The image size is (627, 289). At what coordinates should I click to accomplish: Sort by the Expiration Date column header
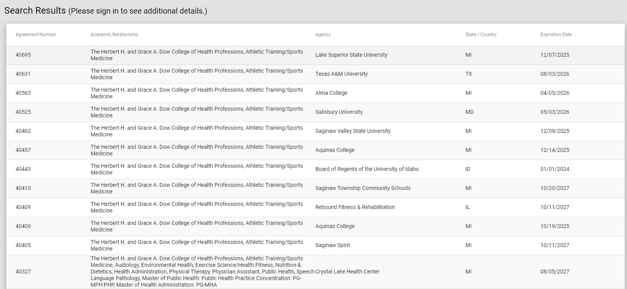[556, 35]
